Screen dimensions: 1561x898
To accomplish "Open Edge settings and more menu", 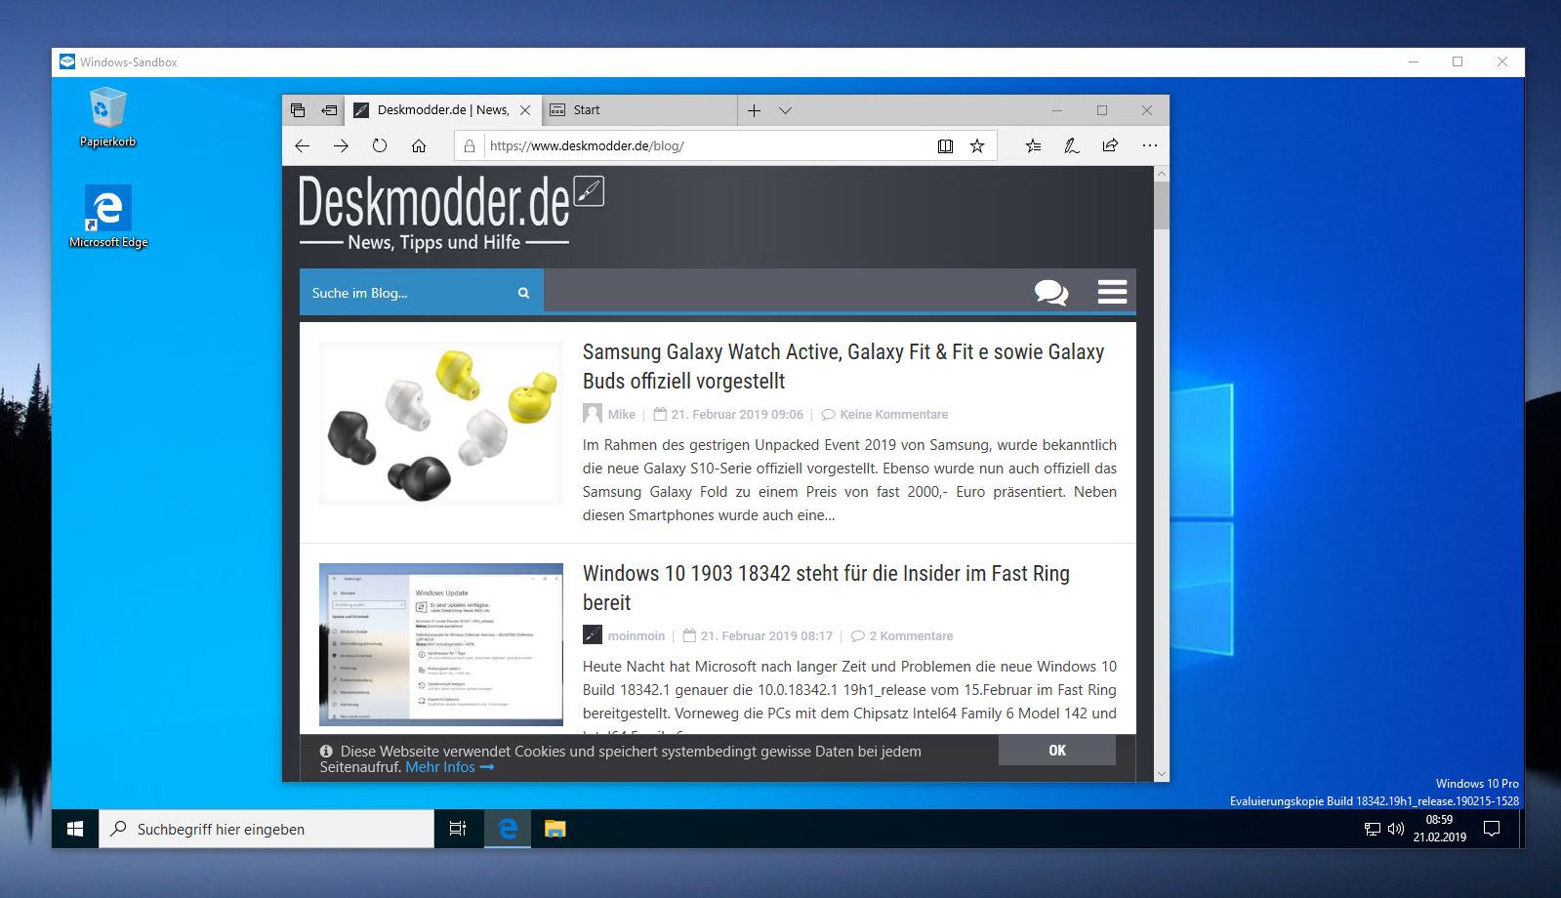I will click(1149, 145).
